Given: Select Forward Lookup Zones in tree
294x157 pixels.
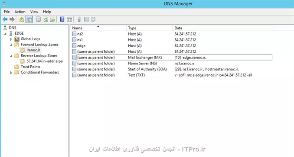Looking at the screenshot, I should pos(39,45).
